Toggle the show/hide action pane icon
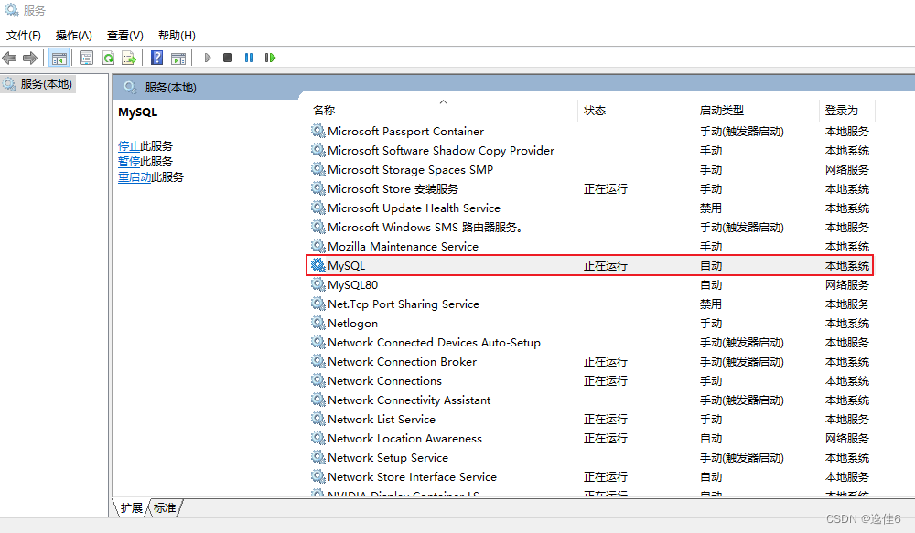 tap(178, 58)
